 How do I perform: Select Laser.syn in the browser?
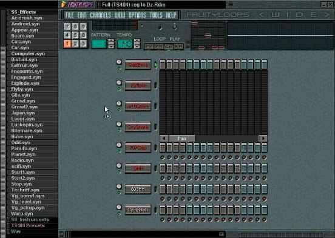pyautogui.click(x=23, y=119)
